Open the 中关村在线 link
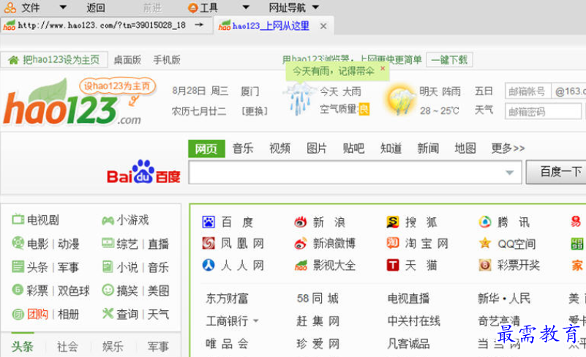Viewport: 586px width, 357px height. click(414, 320)
